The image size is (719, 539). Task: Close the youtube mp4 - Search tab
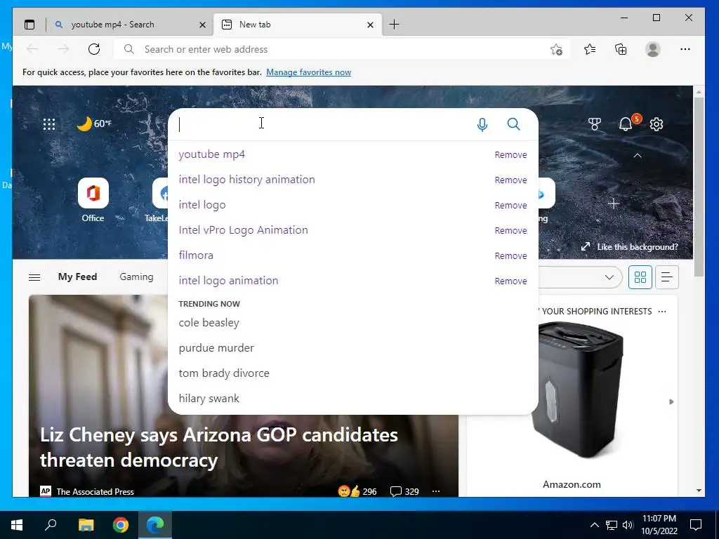click(x=202, y=25)
